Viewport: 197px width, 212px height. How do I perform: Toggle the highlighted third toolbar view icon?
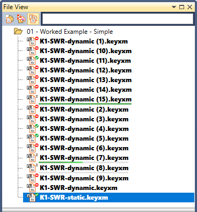pyautogui.click(x=33, y=19)
